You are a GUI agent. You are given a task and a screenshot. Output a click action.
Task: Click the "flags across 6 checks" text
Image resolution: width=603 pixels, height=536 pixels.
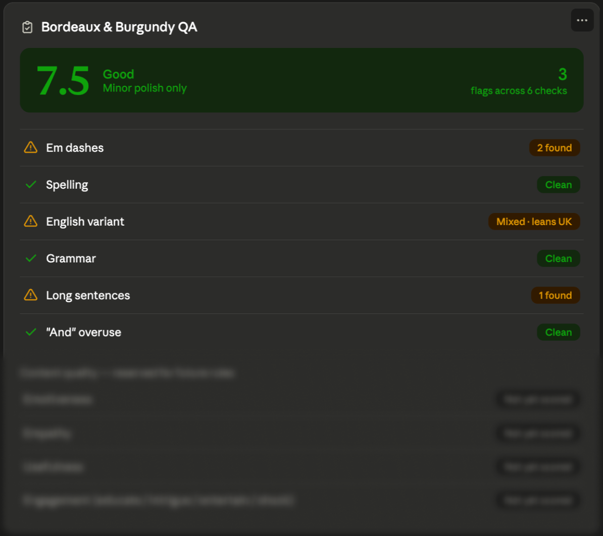pyautogui.click(x=519, y=91)
